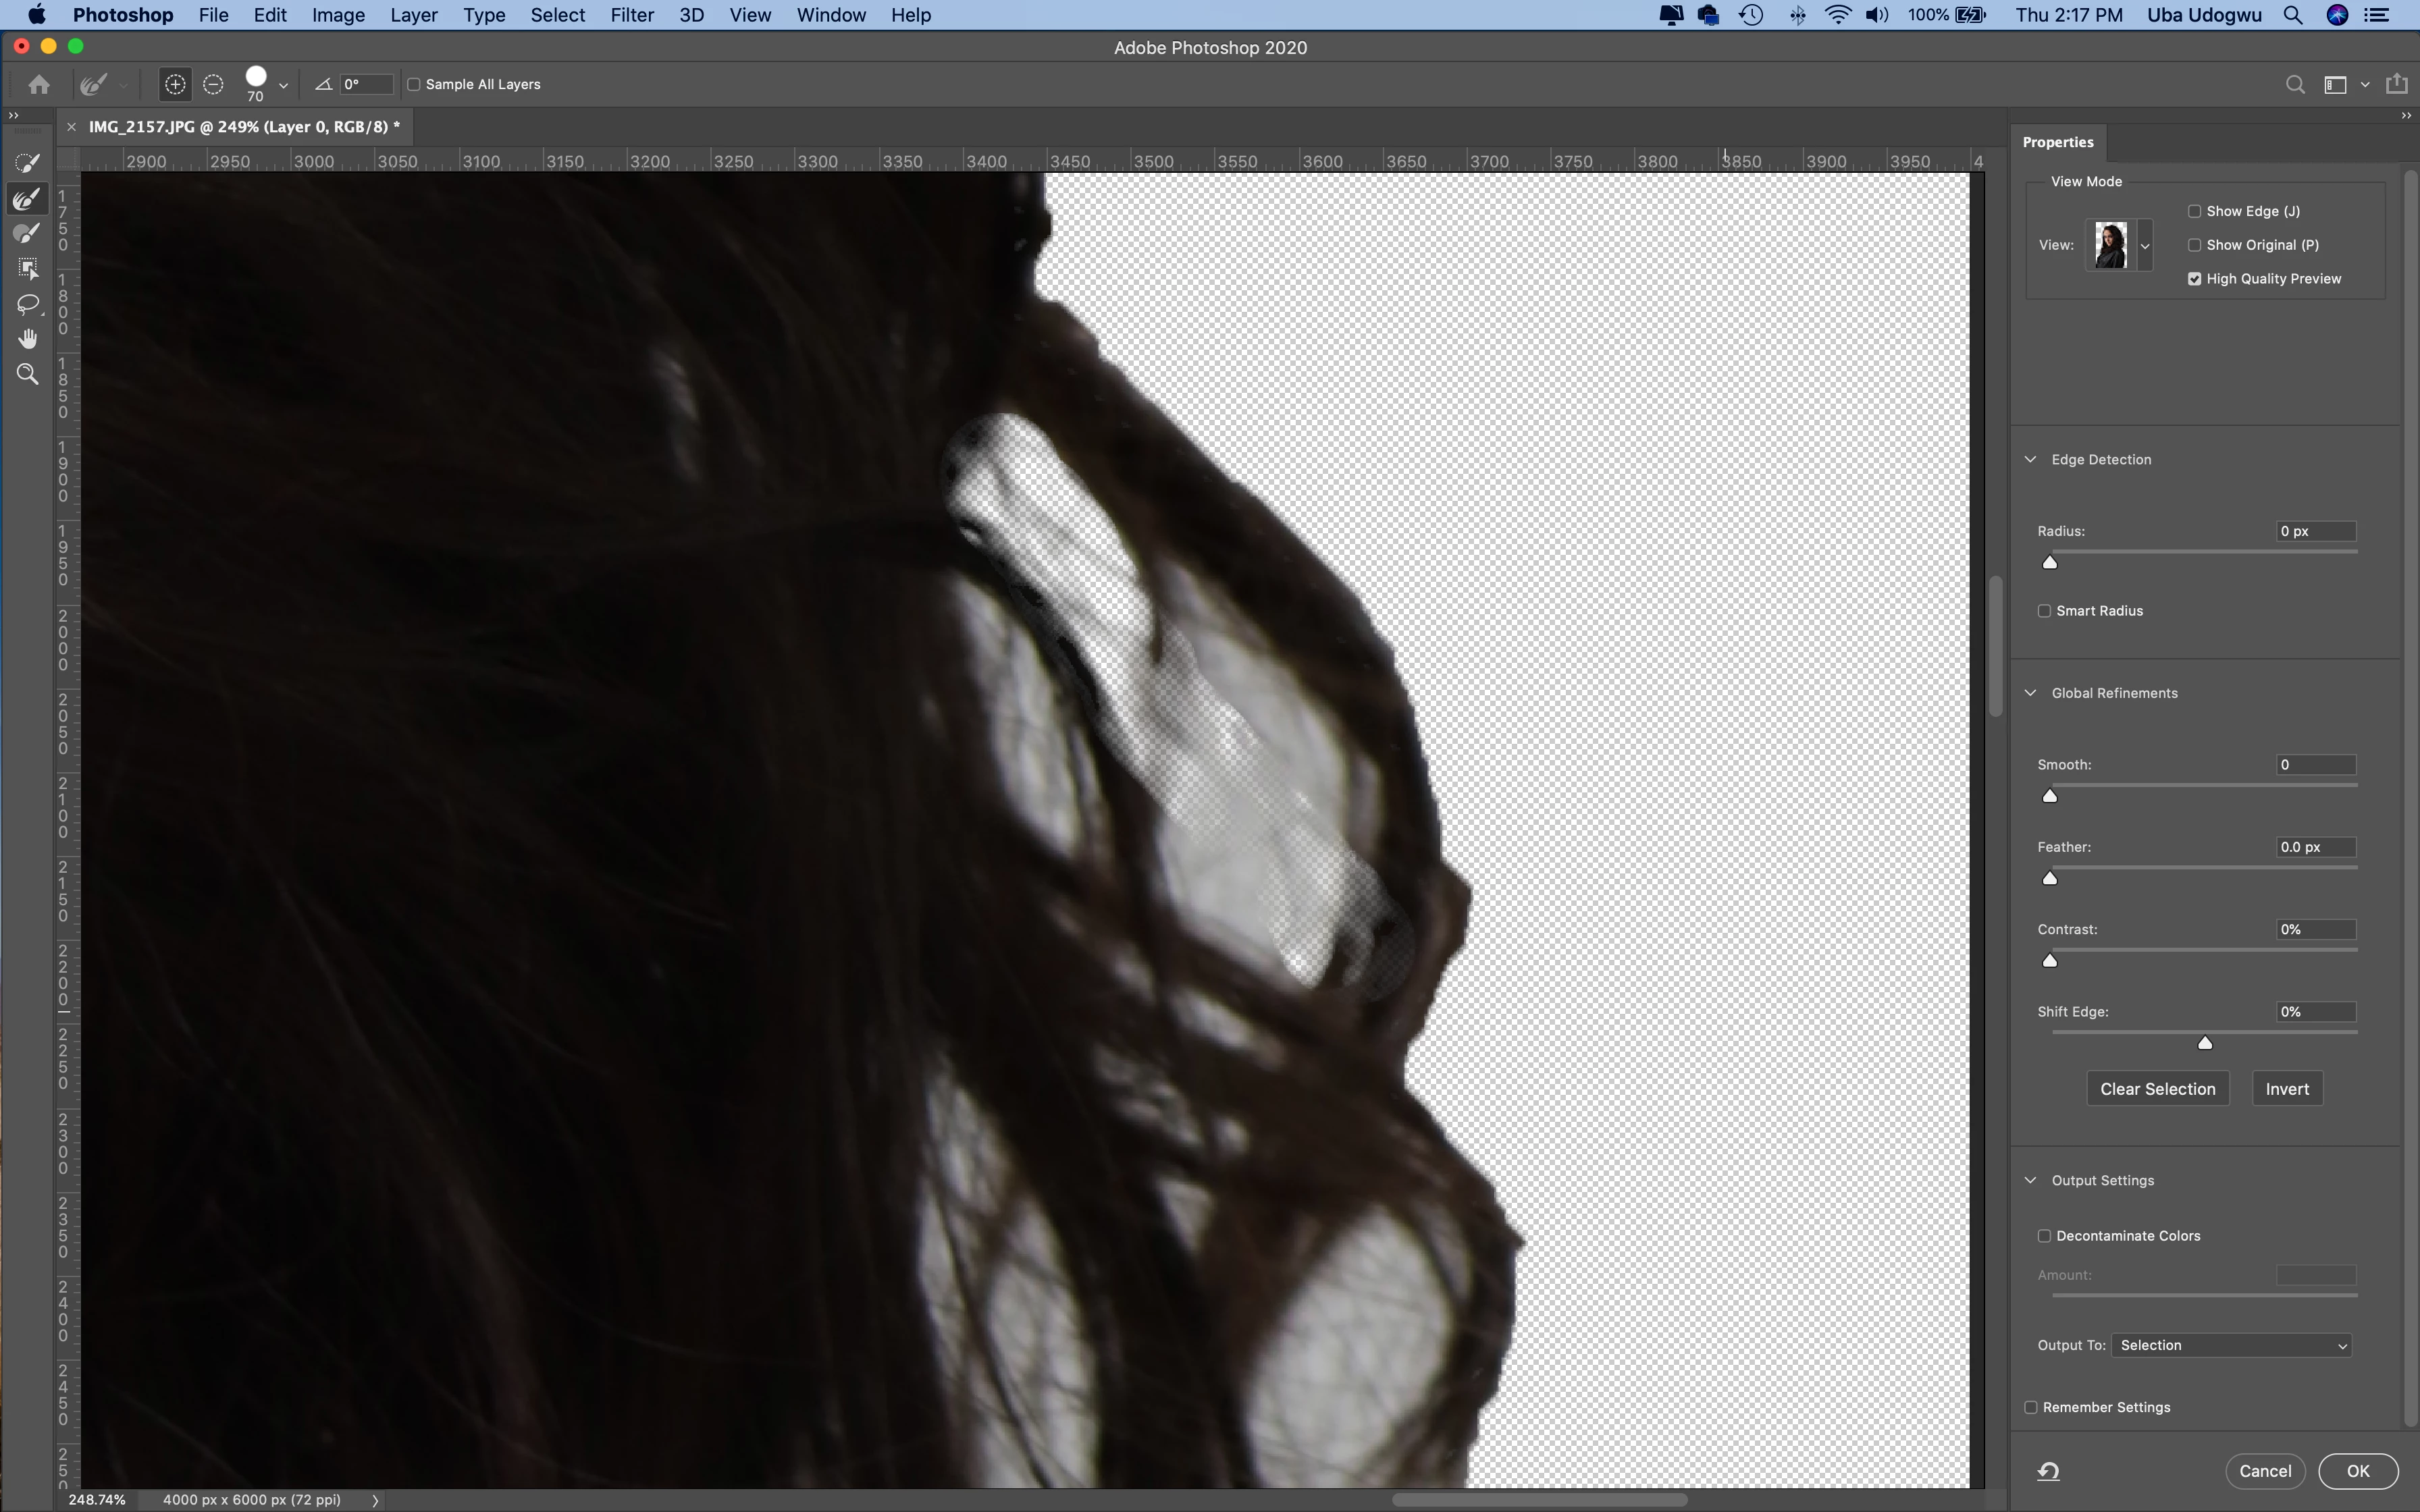Click the Clear Selection button
Image resolution: width=2420 pixels, height=1512 pixels.
(2157, 1089)
